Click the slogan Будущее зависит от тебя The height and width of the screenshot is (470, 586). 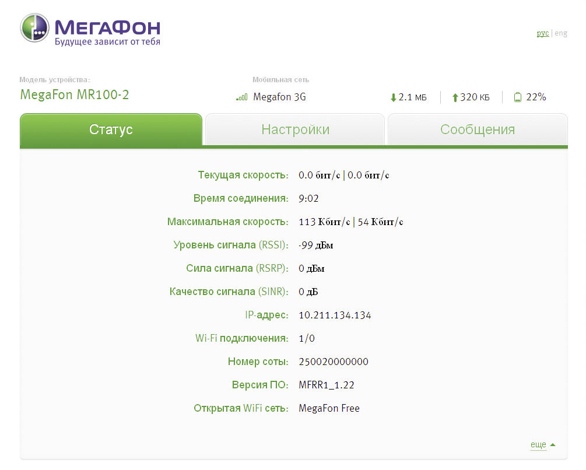pos(107,42)
